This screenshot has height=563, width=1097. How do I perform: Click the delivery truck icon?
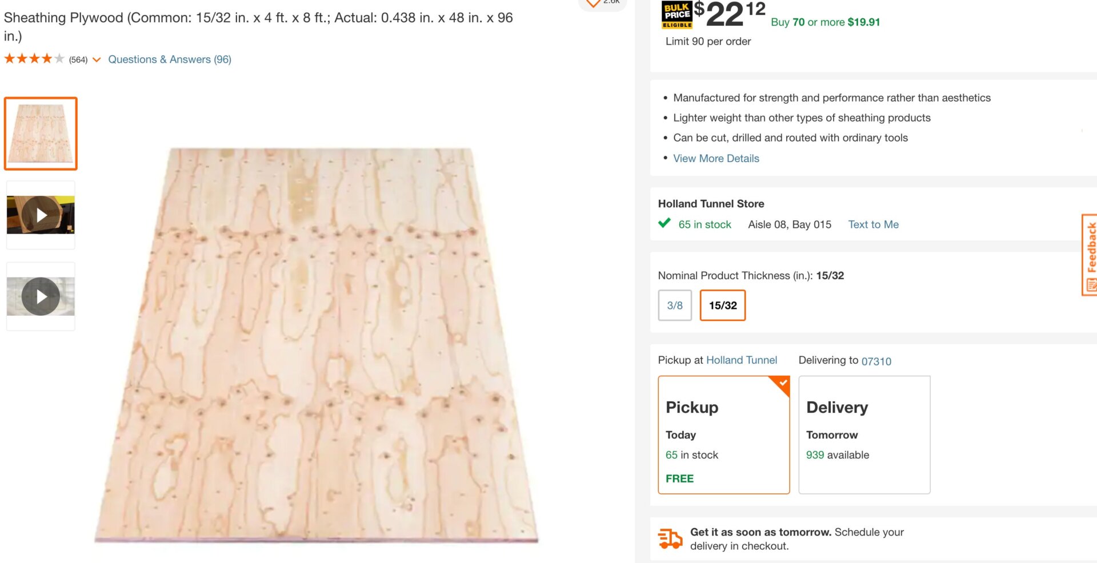(670, 538)
